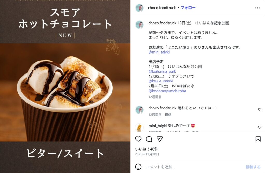
Task: Like the post with heart icon
Action: click(x=138, y=139)
